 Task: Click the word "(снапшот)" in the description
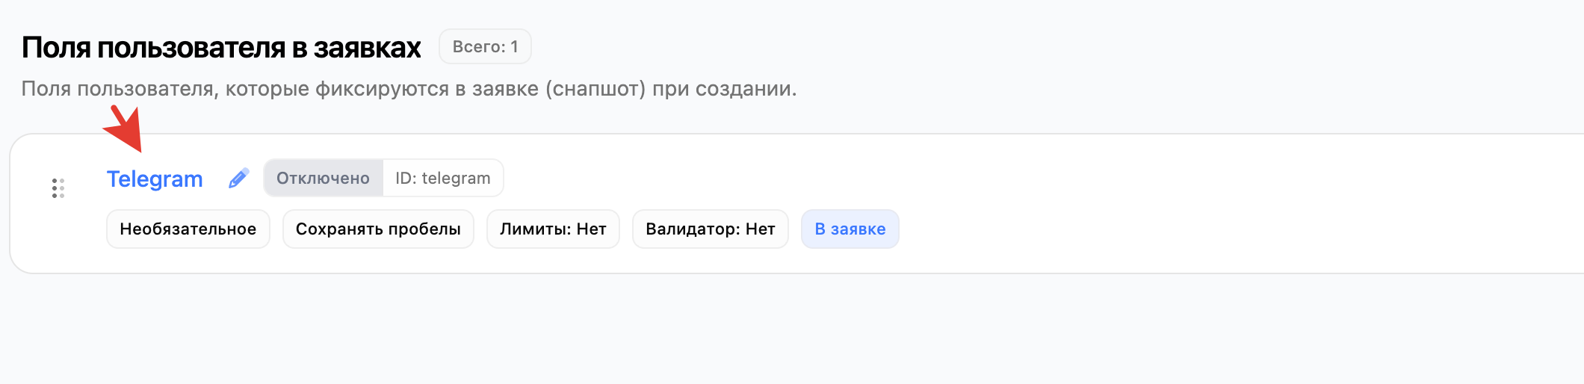pos(595,89)
